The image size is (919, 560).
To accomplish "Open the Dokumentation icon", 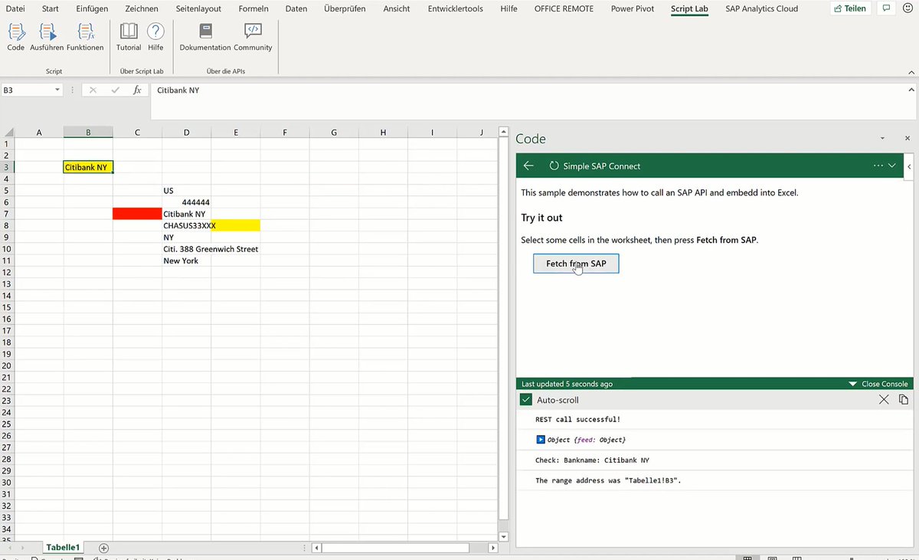I will [x=205, y=31].
